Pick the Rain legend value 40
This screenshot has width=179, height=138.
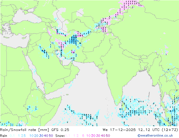46,136
